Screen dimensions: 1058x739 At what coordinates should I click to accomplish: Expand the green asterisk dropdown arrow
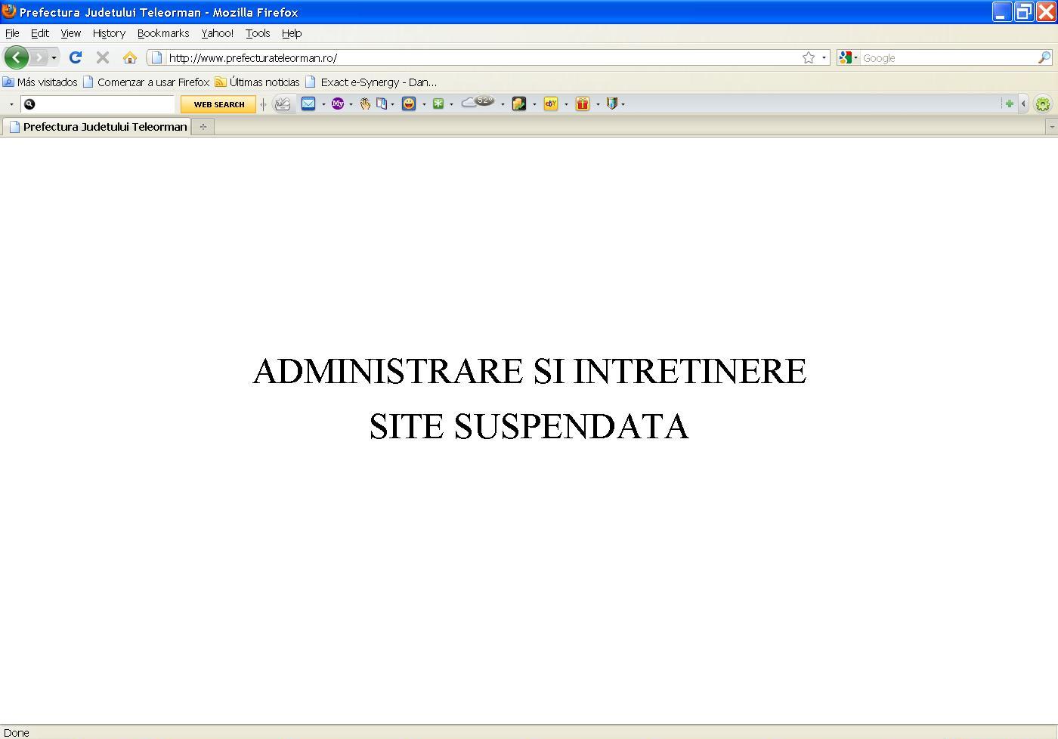tap(451, 104)
